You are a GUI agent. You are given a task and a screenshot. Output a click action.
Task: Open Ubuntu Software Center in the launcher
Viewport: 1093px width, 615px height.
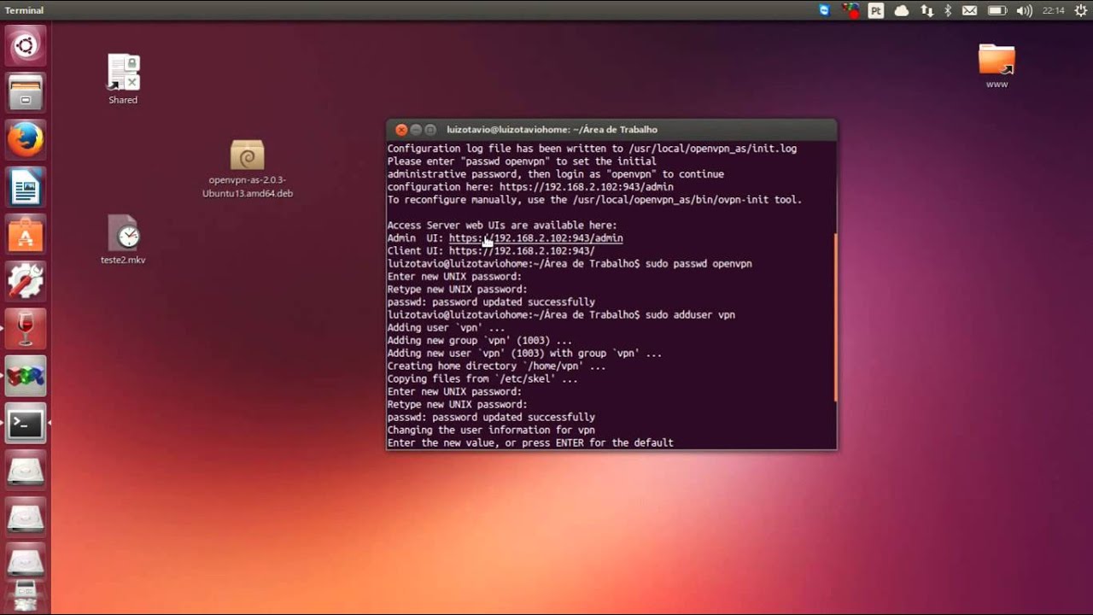(x=26, y=234)
